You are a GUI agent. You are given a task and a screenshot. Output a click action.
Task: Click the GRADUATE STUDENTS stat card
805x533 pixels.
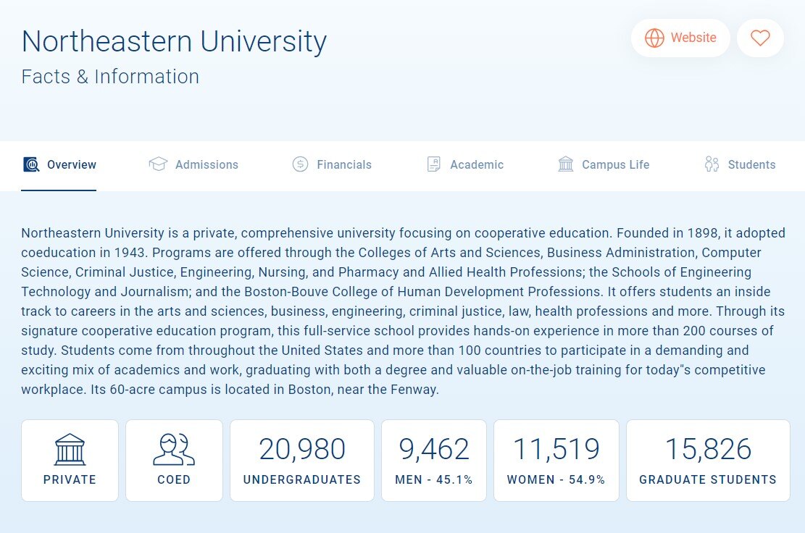tap(708, 460)
